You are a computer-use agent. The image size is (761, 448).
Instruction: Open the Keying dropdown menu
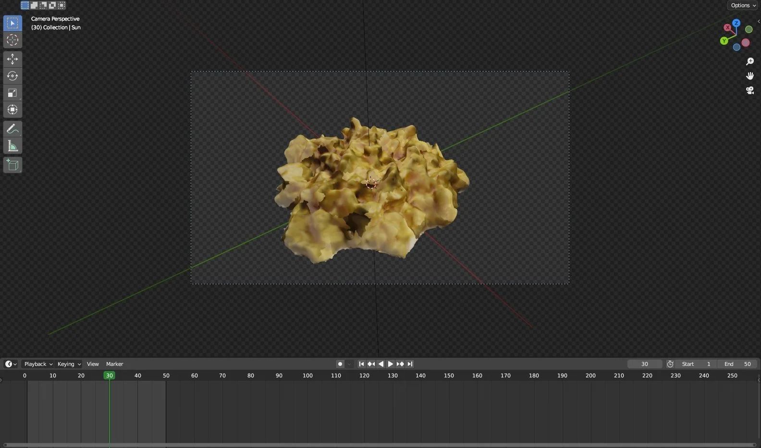(69, 364)
